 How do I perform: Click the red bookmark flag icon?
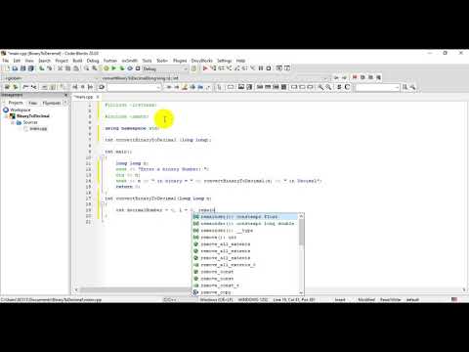(355, 77)
